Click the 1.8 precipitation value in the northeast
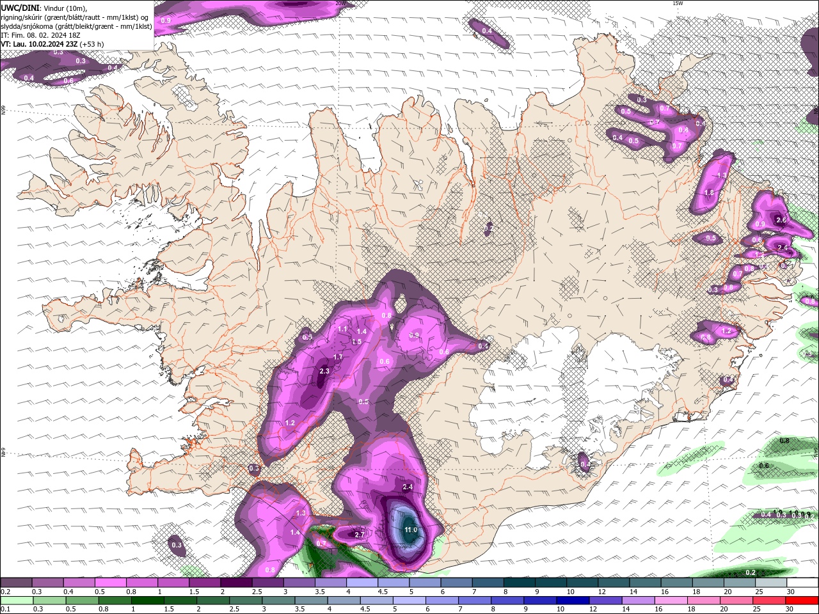 click(x=709, y=193)
